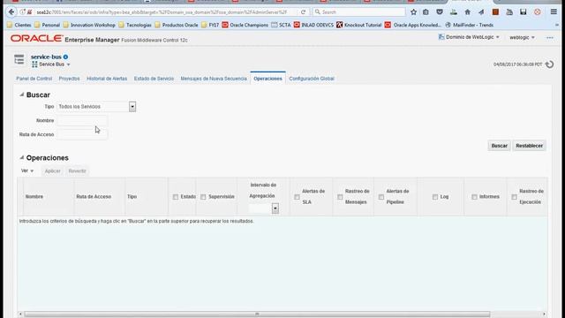Reload the page in the address bar

[x=303, y=11]
